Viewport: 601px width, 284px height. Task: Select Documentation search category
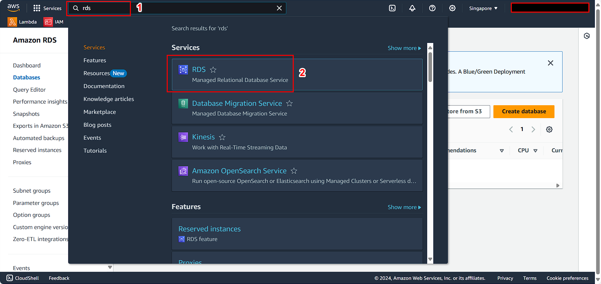tap(104, 86)
